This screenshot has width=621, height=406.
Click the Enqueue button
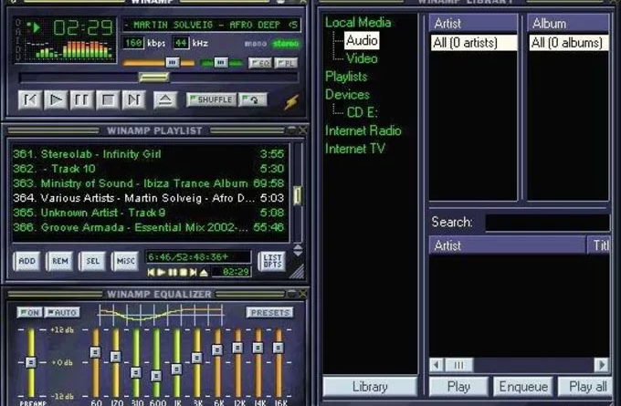523,387
